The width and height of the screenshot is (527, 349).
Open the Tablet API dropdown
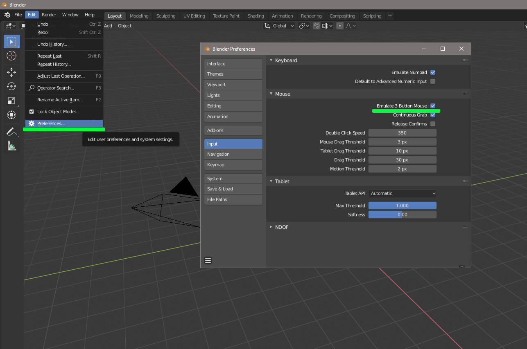pos(403,193)
